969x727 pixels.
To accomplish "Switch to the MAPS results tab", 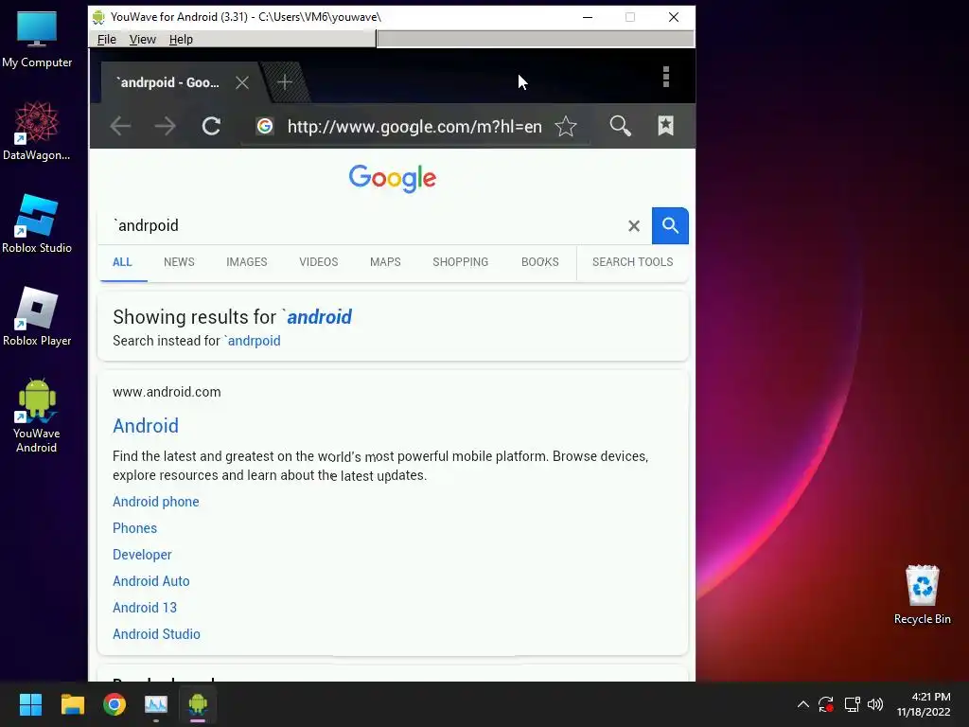I will pyautogui.click(x=385, y=262).
